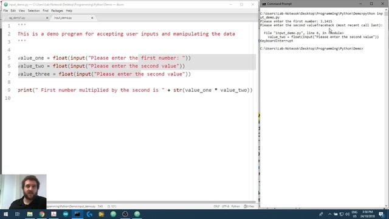
Task: Open the OBS Studio taskbar icon
Action: [125, 214]
